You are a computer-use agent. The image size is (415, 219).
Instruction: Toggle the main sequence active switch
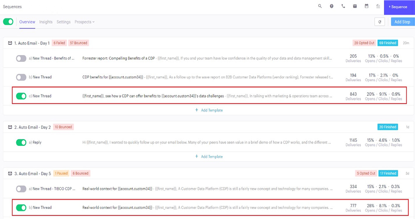(x=8, y=22)
